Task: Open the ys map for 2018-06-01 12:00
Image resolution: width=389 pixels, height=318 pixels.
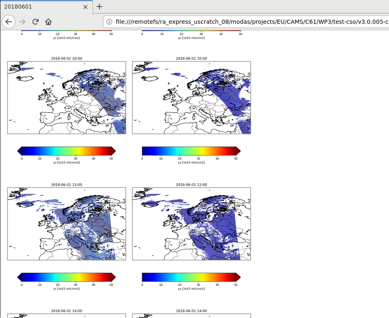Action: 191,224
